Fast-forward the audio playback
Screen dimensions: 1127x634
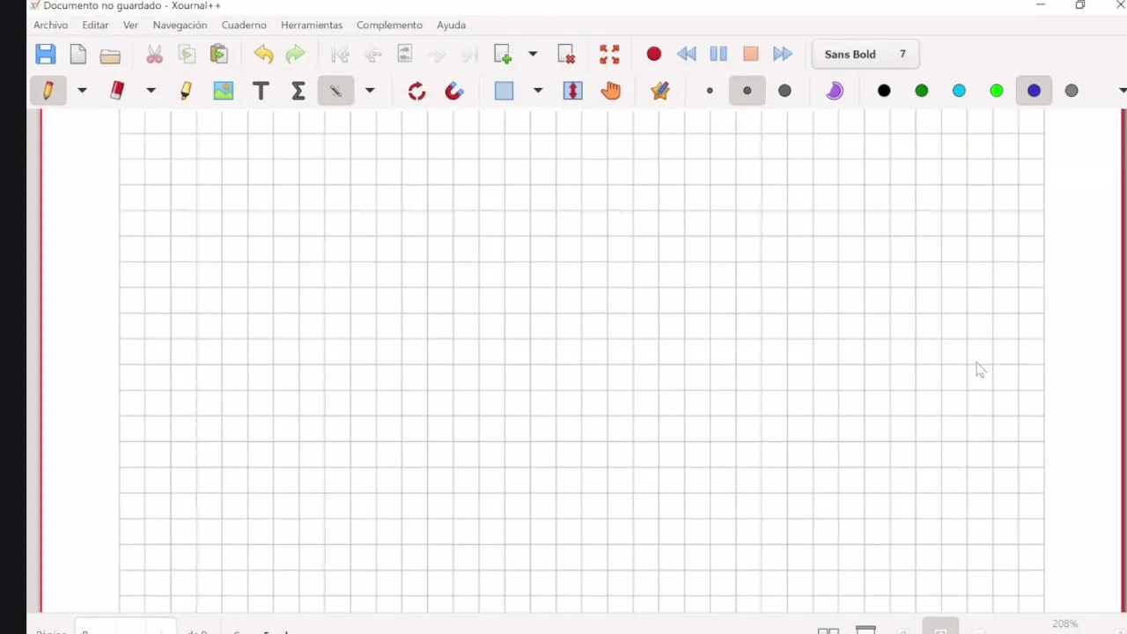783,55
